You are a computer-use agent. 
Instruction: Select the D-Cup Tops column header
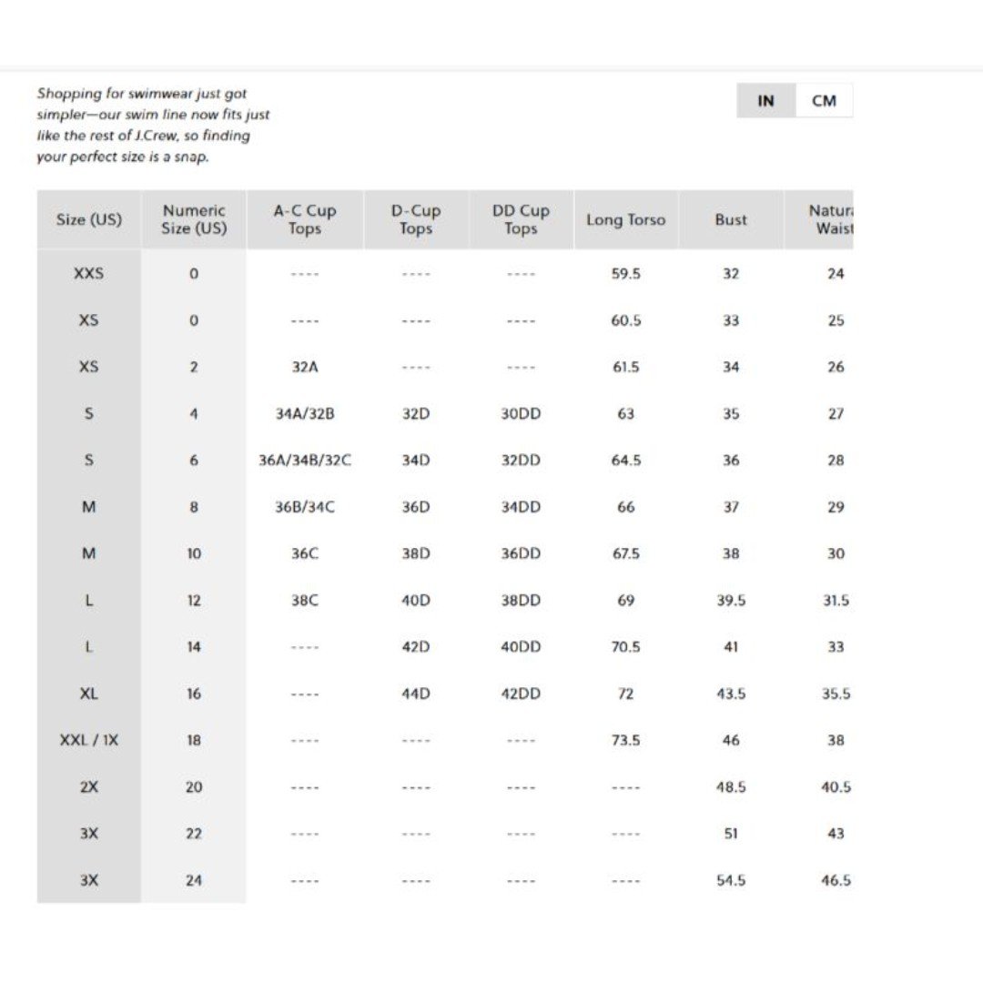tap(416, 219)
